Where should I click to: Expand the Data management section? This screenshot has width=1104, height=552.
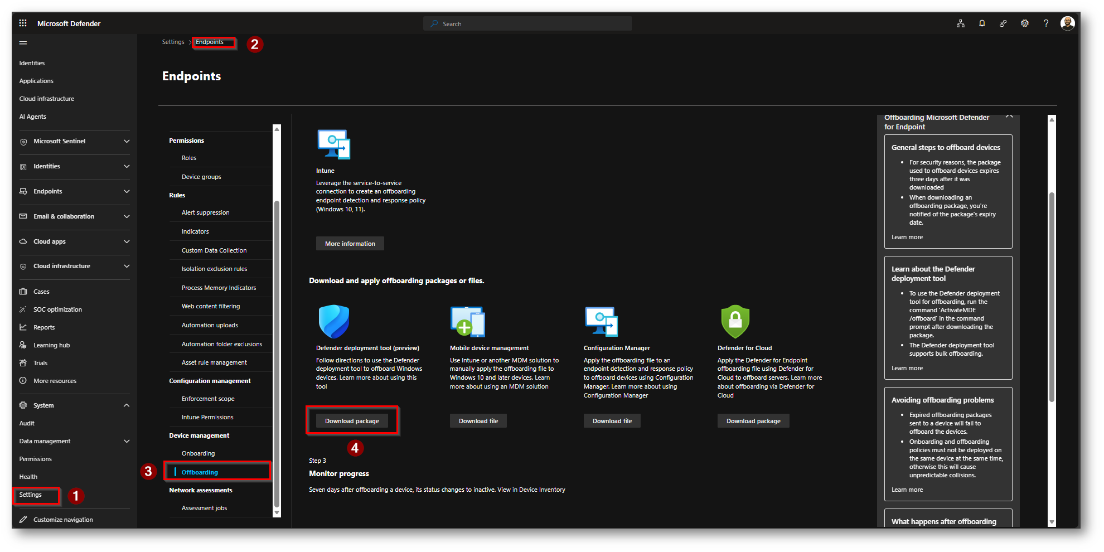(x=127, y=441)
